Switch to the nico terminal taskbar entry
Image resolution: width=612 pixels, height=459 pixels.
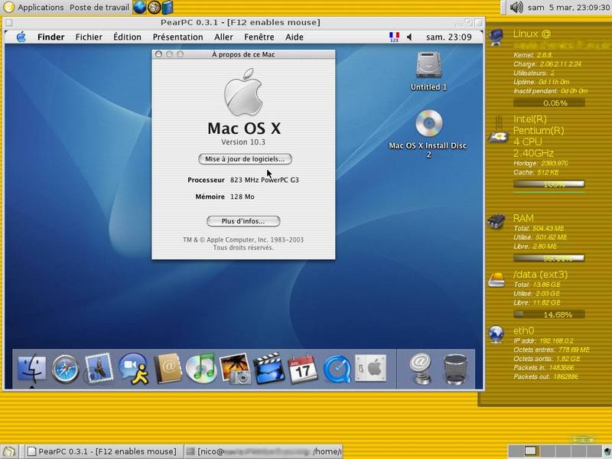[263, 451]
